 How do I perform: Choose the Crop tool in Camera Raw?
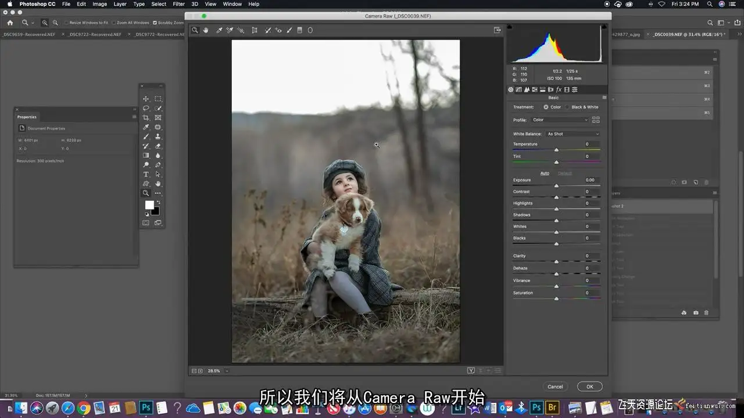tap(255, 30)
